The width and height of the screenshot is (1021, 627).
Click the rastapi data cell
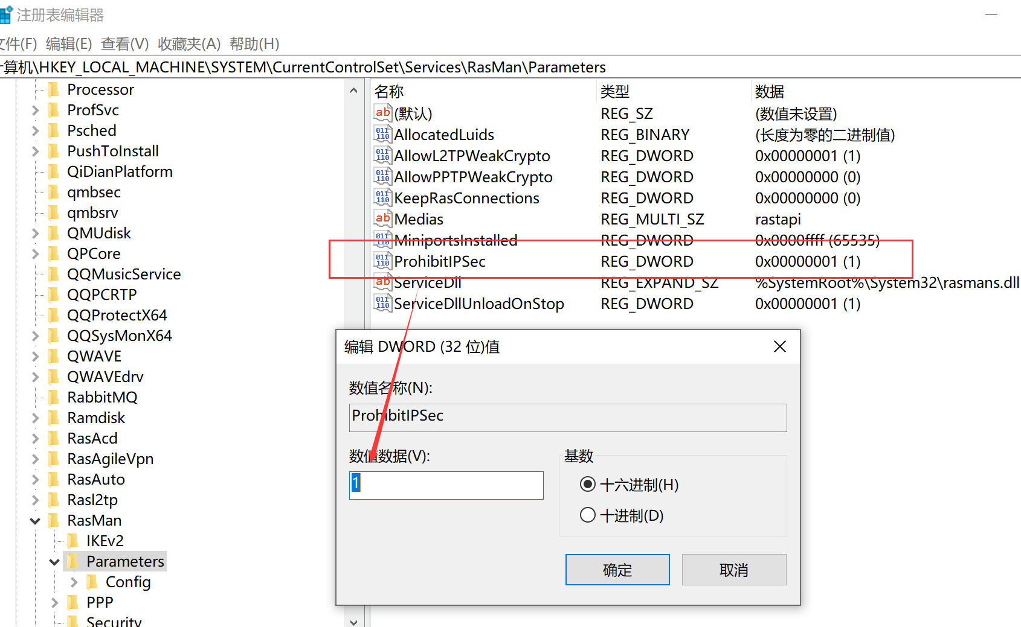pyautogui.click(x=778, y=219)
